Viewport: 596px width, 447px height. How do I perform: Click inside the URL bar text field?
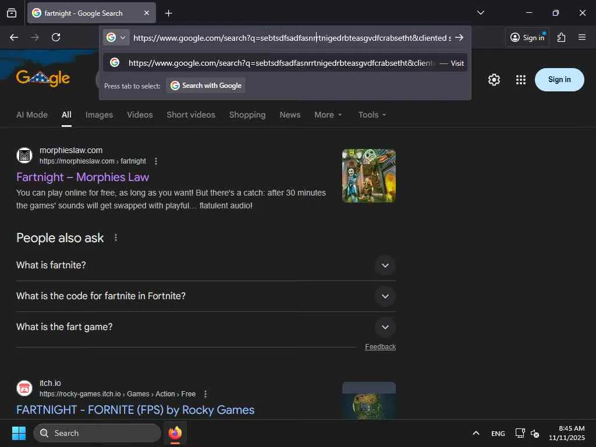[x=292, y=38]
